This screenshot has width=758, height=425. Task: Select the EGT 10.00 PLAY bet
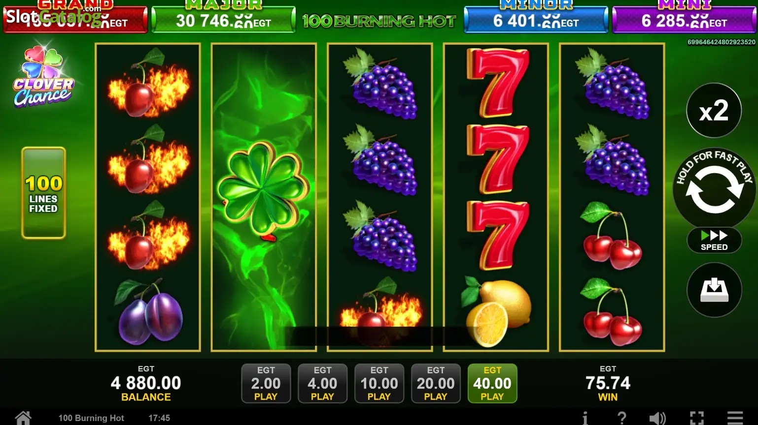(379, 383)
